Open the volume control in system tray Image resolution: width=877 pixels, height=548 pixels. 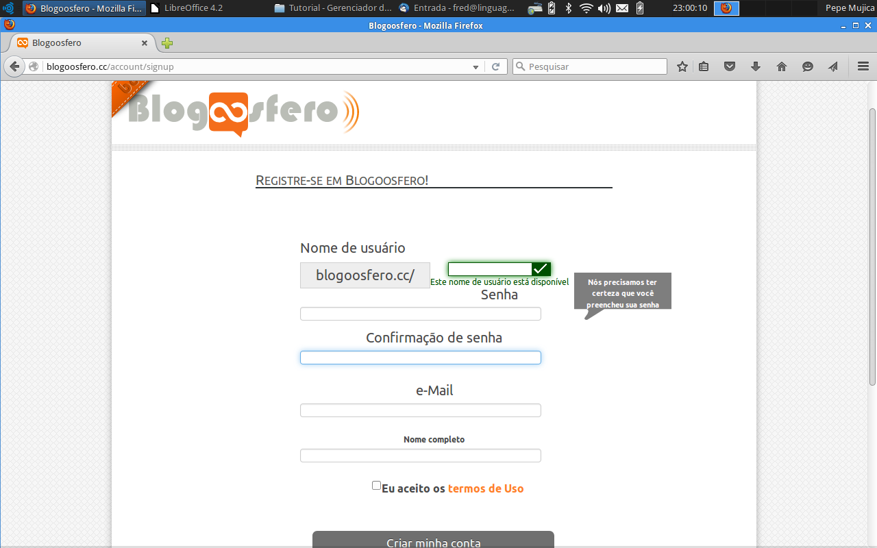coord(604,8)
